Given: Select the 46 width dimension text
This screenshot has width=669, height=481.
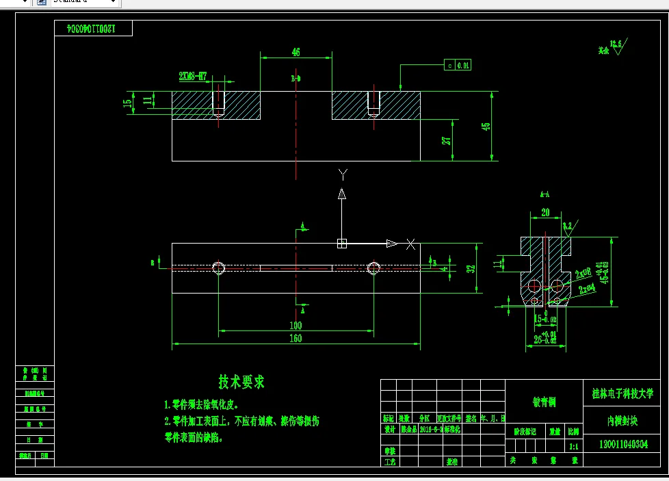Looking at the screenshot, I should coord(296,52).
